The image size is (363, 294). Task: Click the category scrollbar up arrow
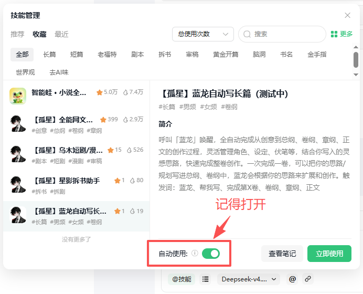point(356,47)
